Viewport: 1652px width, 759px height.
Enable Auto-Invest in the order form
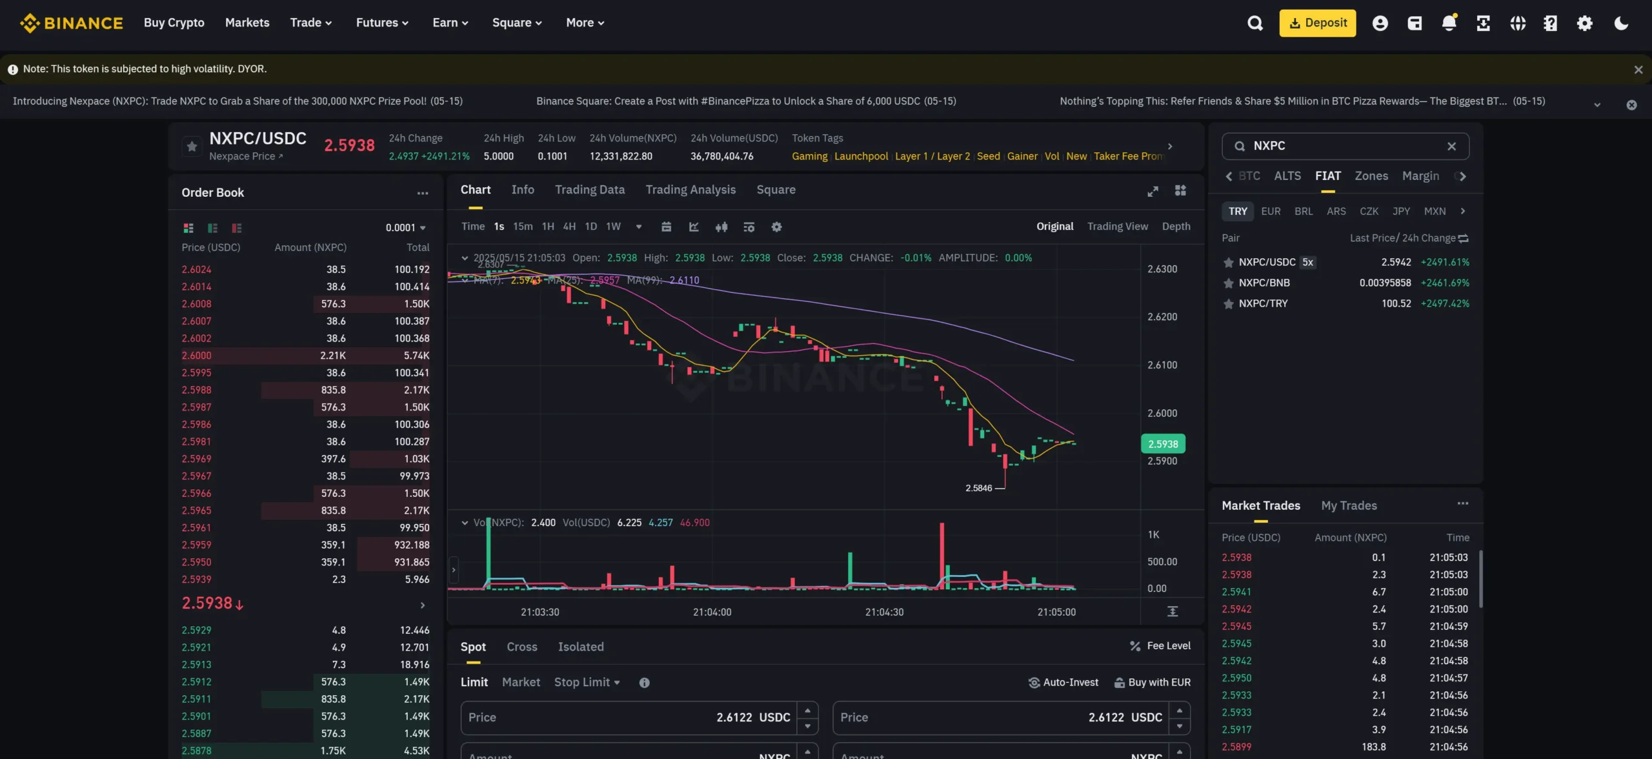[1063, 682]
